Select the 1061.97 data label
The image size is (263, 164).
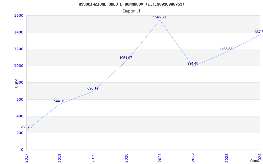click(x=126, y=58)
